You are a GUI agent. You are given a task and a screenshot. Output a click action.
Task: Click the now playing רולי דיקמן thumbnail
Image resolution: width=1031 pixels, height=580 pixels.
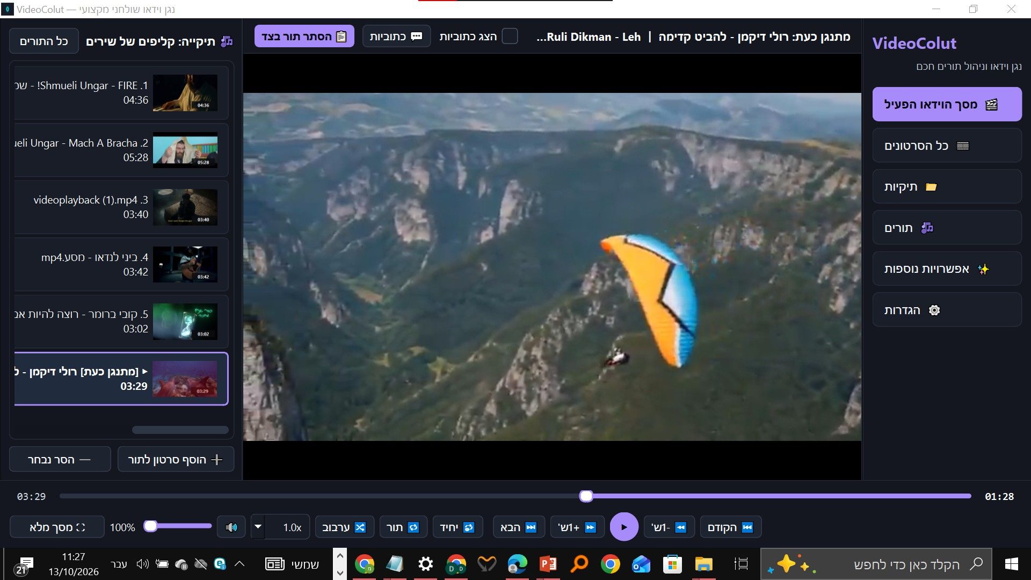pyautogui.click(x=185, y=379)
